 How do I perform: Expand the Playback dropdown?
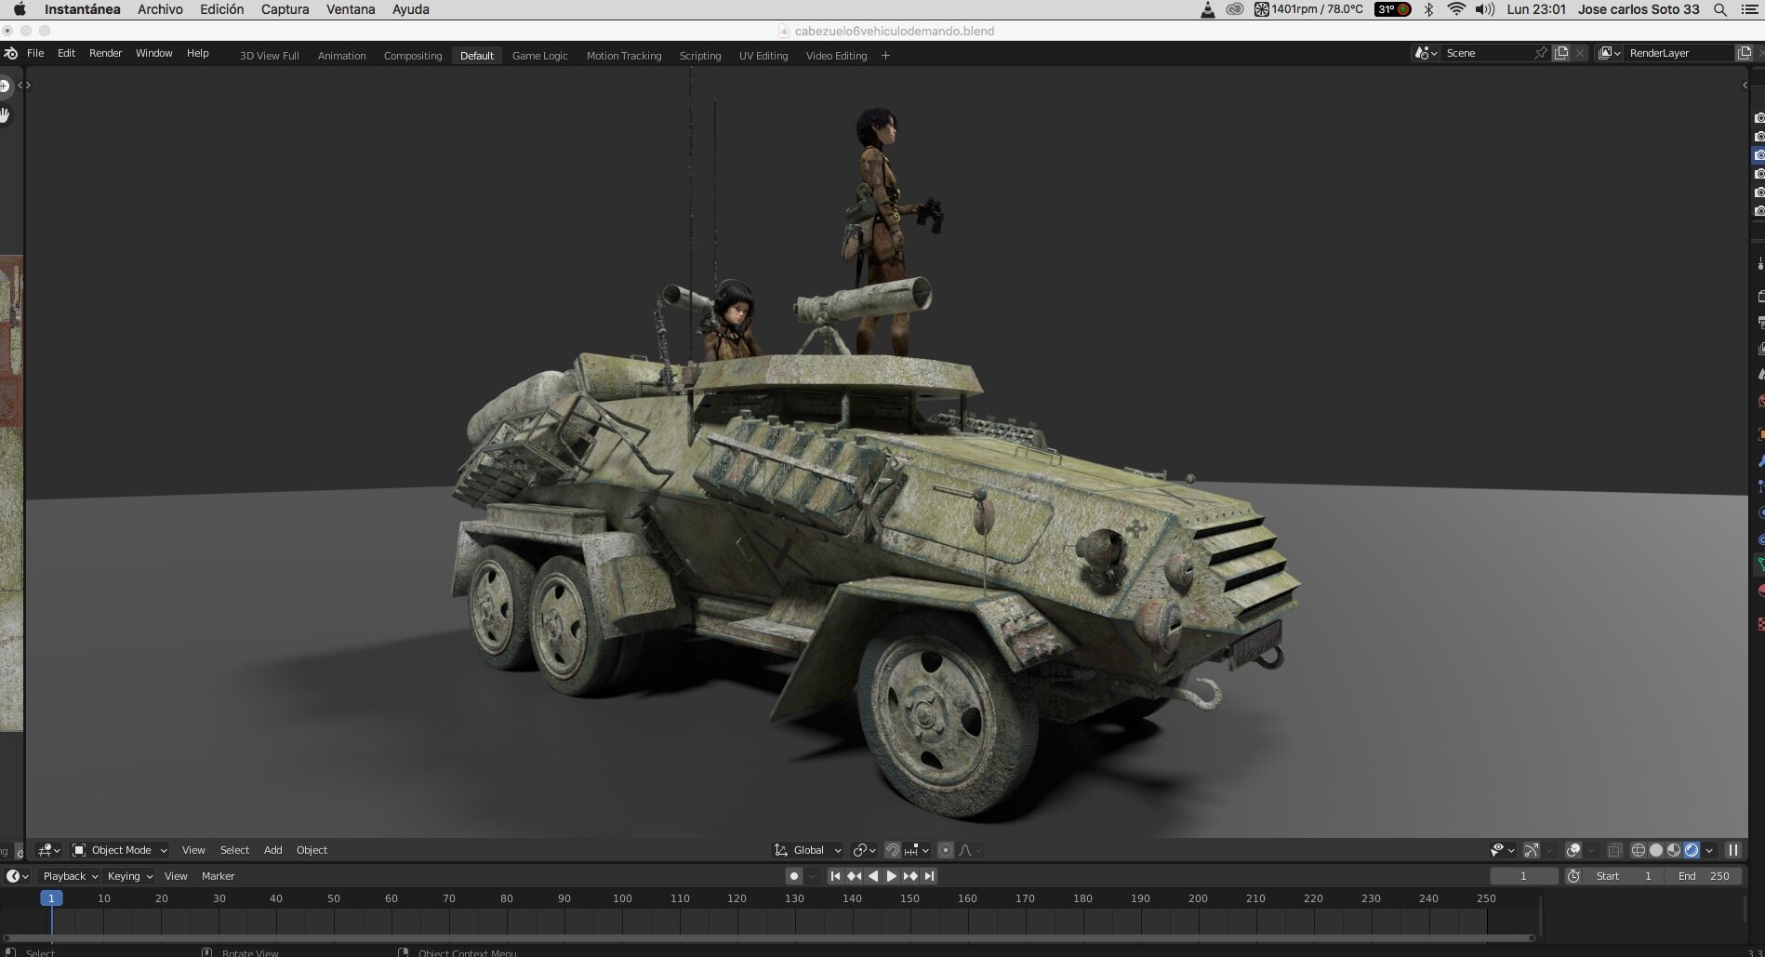(x=69, y=876)
